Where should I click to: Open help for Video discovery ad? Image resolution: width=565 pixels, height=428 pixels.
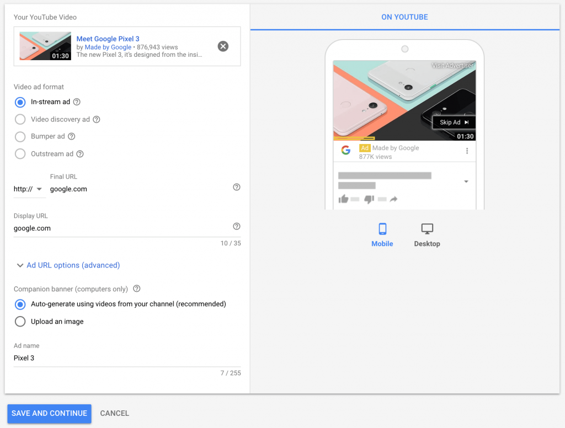pyautogui.click(x=97, y=119)
